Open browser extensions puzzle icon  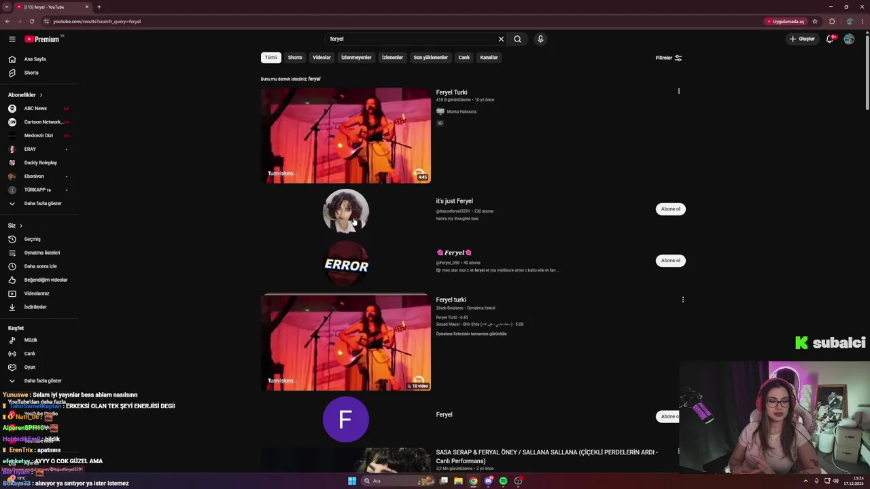tap(832, 21)
